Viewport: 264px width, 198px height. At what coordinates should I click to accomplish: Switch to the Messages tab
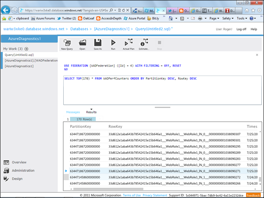73,112
